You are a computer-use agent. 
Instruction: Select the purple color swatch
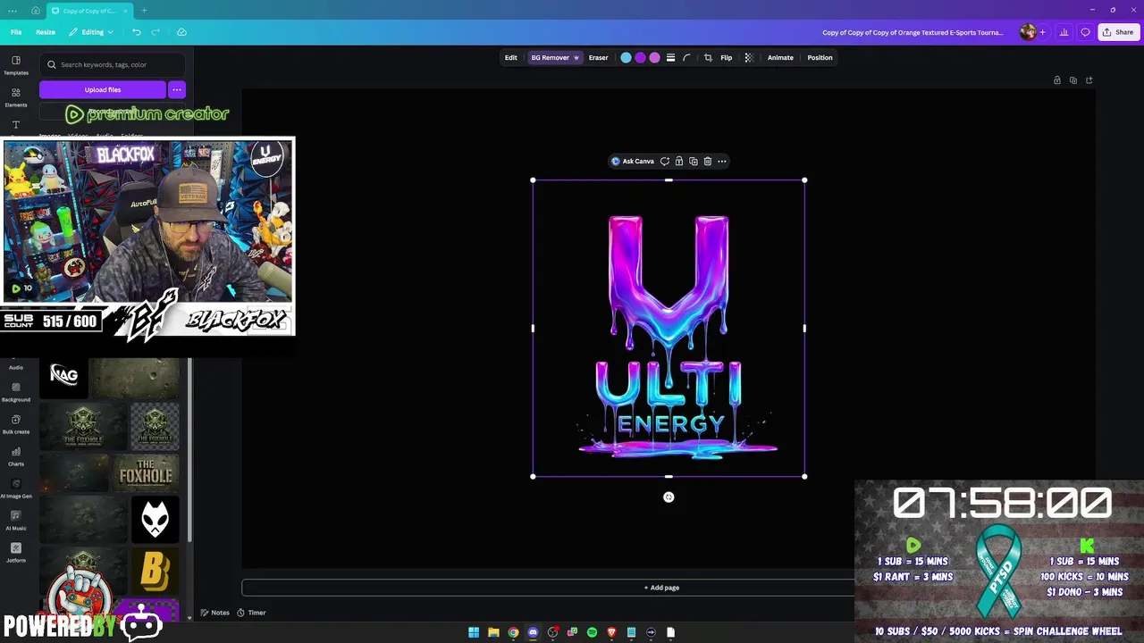(640, 58)
